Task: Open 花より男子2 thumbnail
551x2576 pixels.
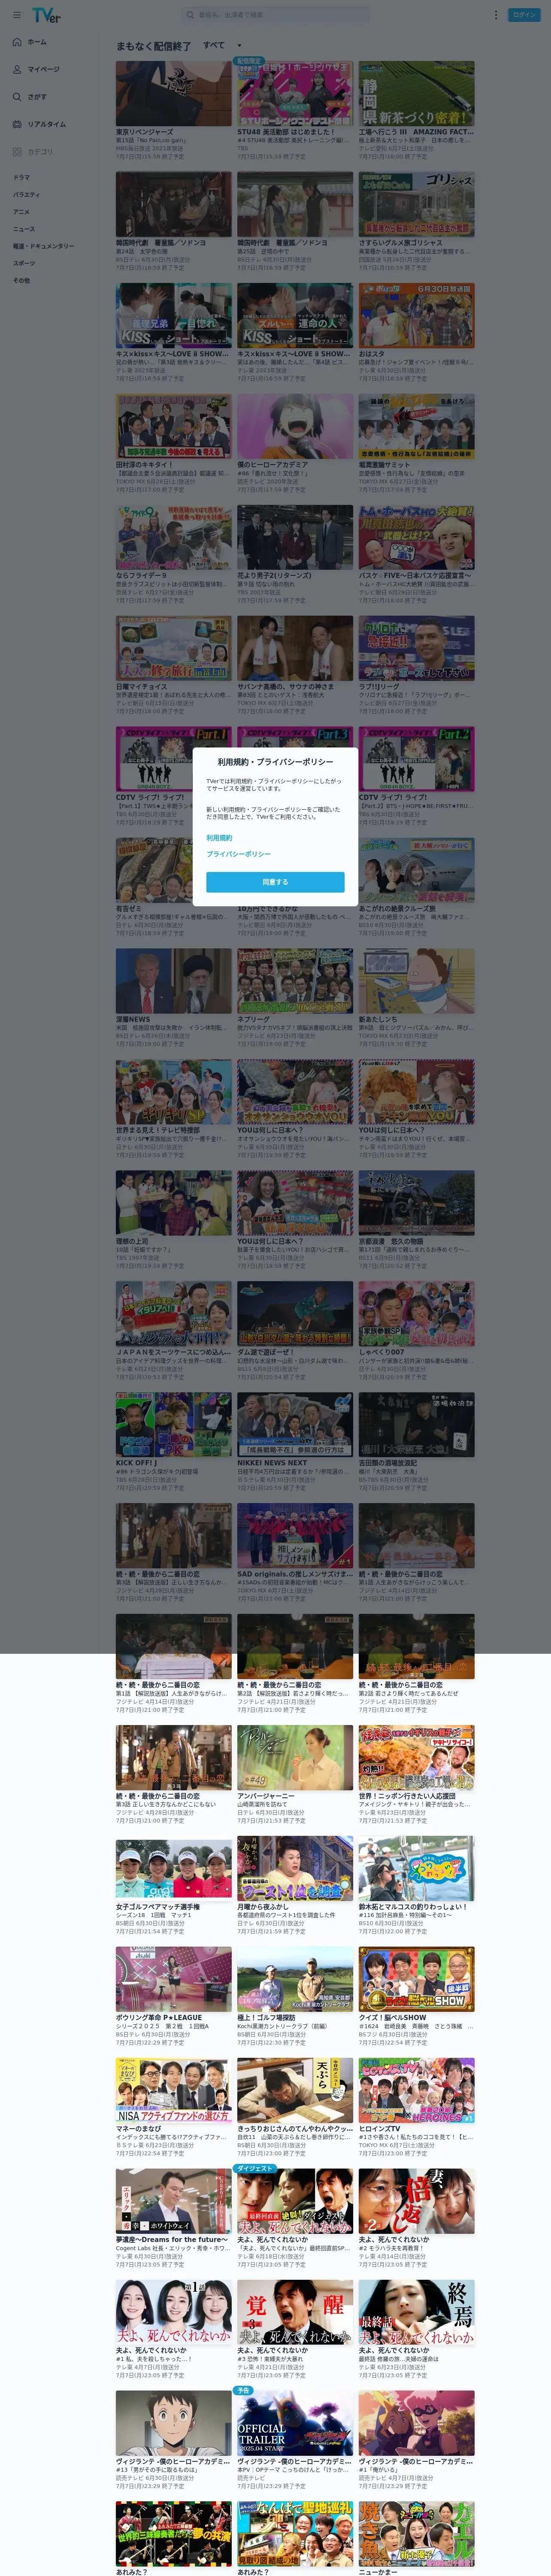Action: [295, 537]
